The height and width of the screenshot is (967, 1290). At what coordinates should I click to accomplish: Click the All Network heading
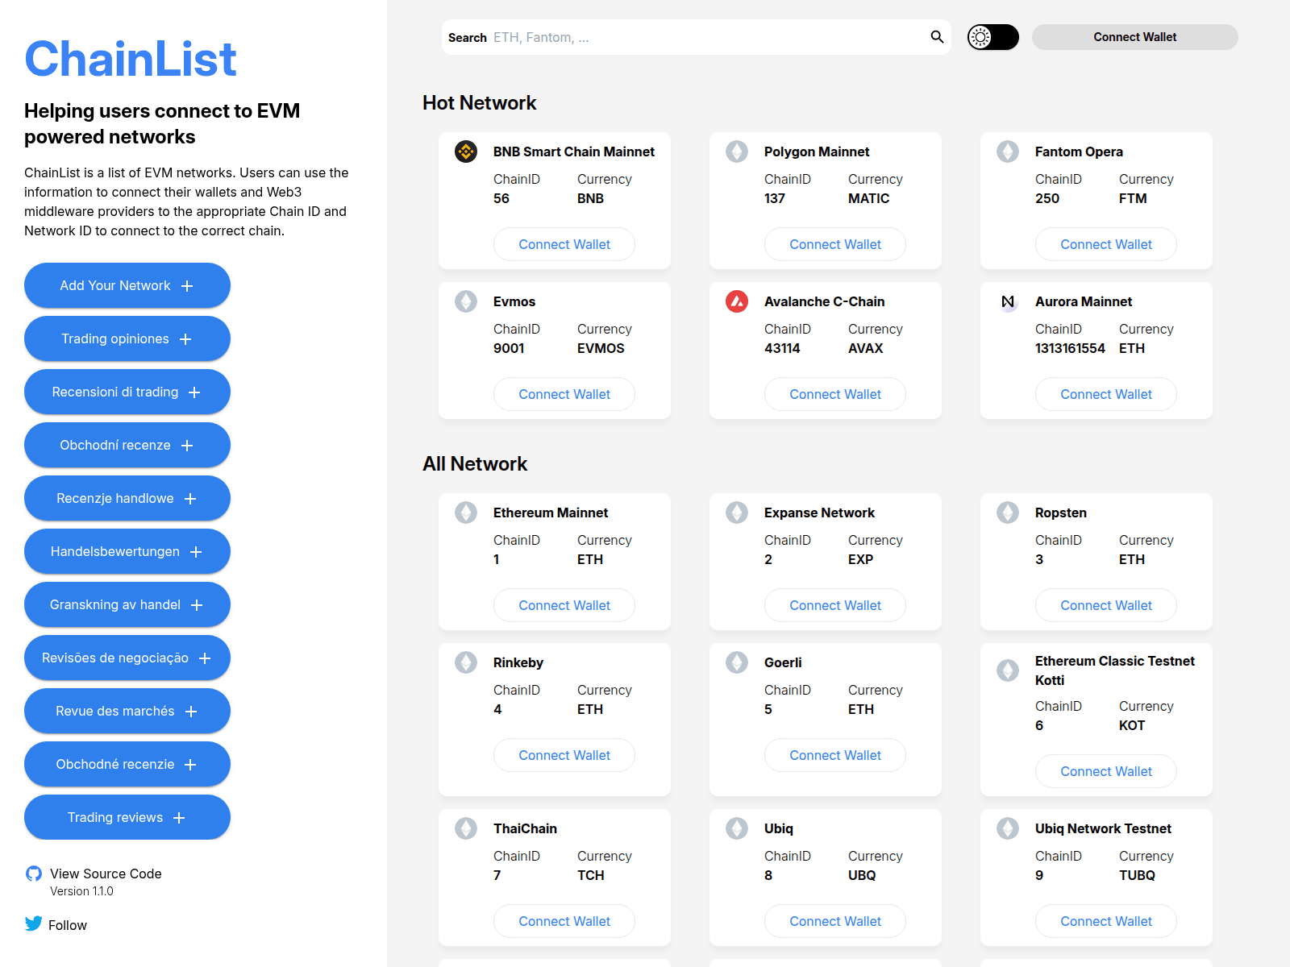(x=475, y=463)
